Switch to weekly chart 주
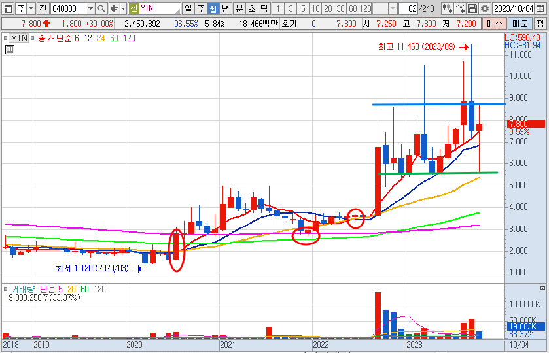This screenshot has width=549, height=353. pos(201,8)
